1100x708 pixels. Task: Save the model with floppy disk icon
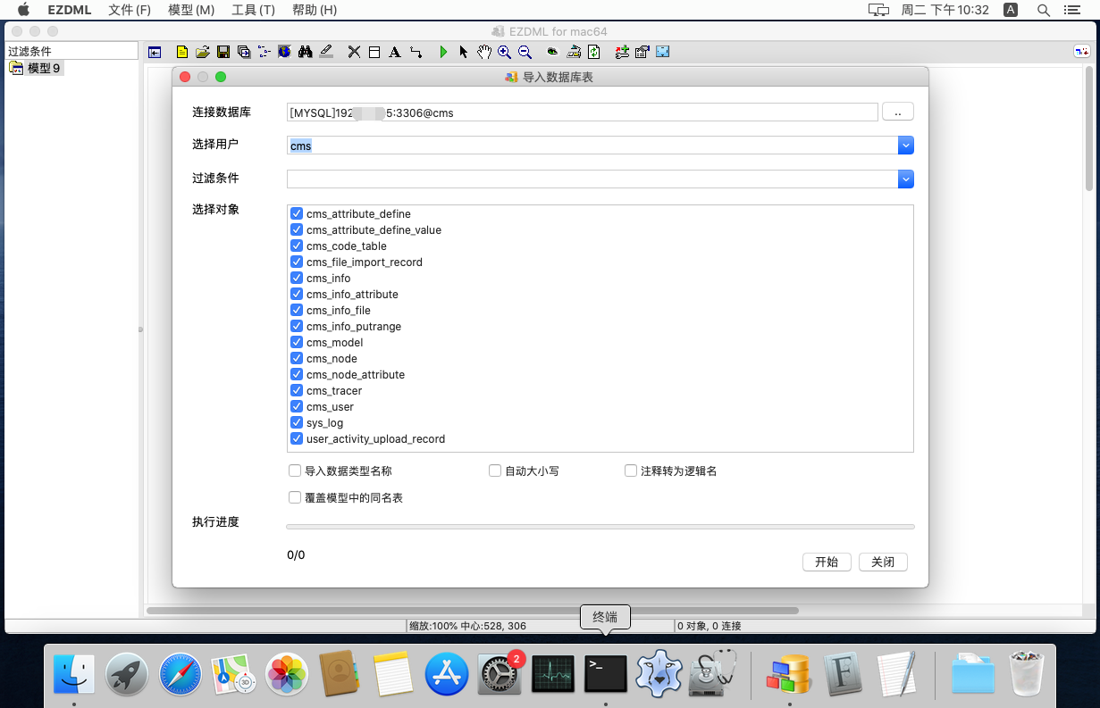coord(223,52)
